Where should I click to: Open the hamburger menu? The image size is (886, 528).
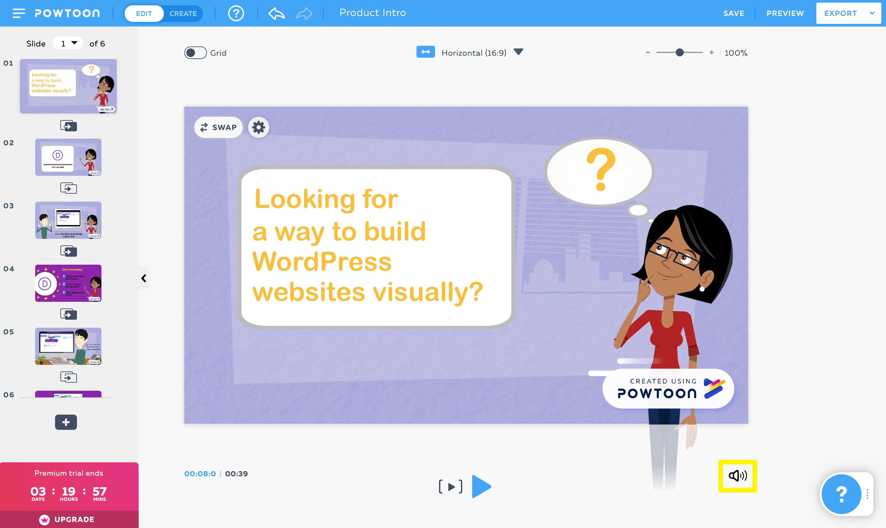[18, 13]
